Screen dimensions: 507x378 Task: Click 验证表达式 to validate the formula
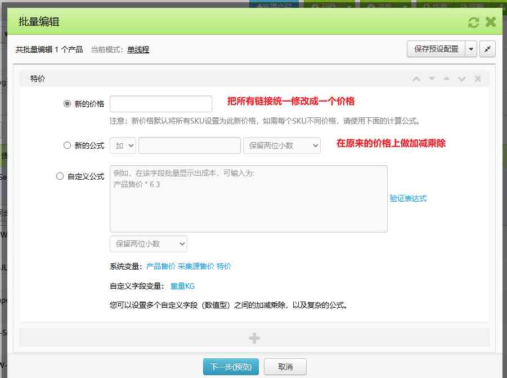tap(409, 198)
